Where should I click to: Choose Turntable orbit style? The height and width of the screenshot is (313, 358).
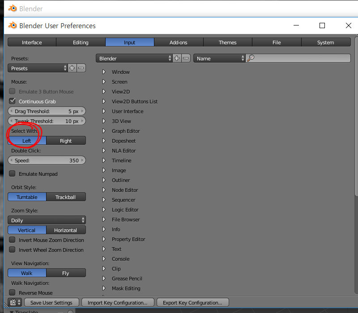tap(27, 197)
